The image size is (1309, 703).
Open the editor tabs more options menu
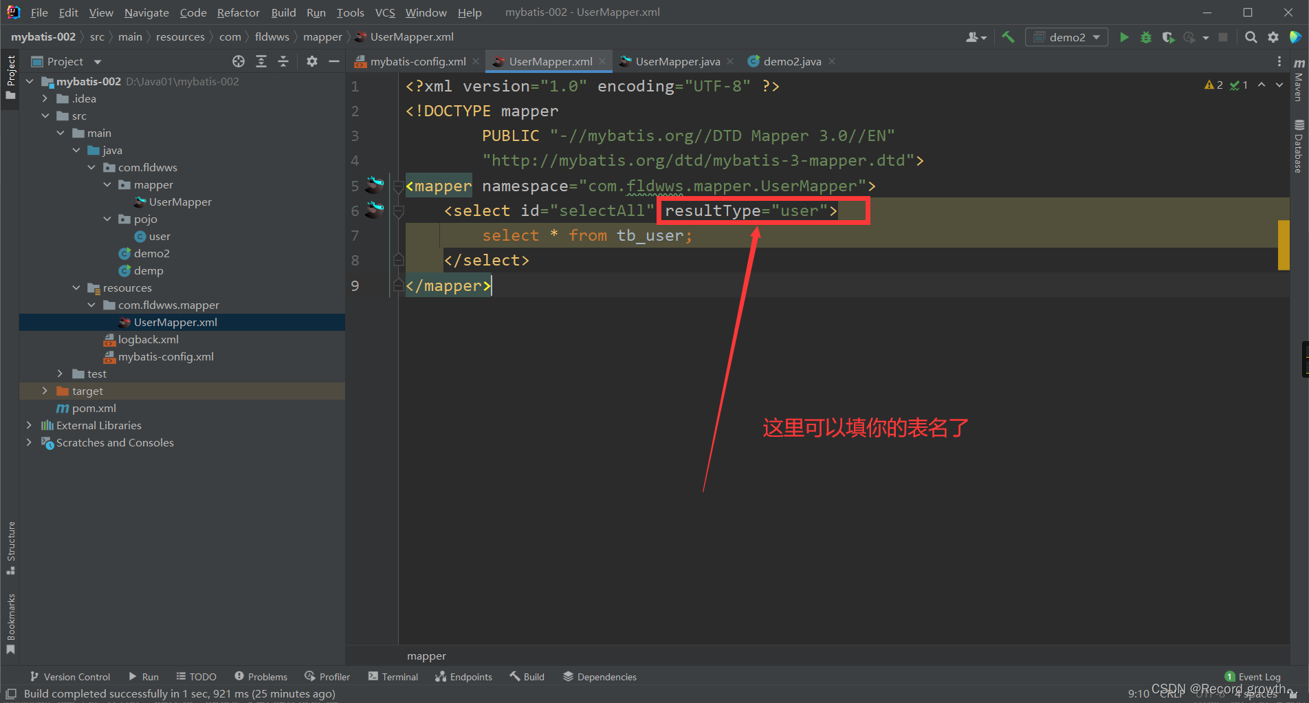point(1279,61)
